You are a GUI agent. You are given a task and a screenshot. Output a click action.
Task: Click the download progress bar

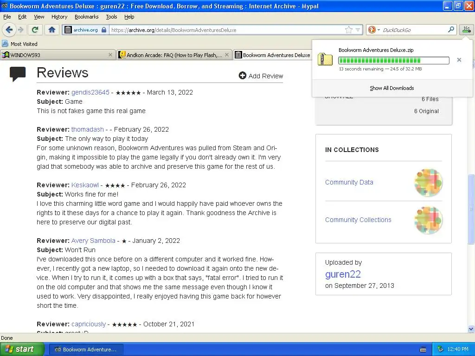393,60
